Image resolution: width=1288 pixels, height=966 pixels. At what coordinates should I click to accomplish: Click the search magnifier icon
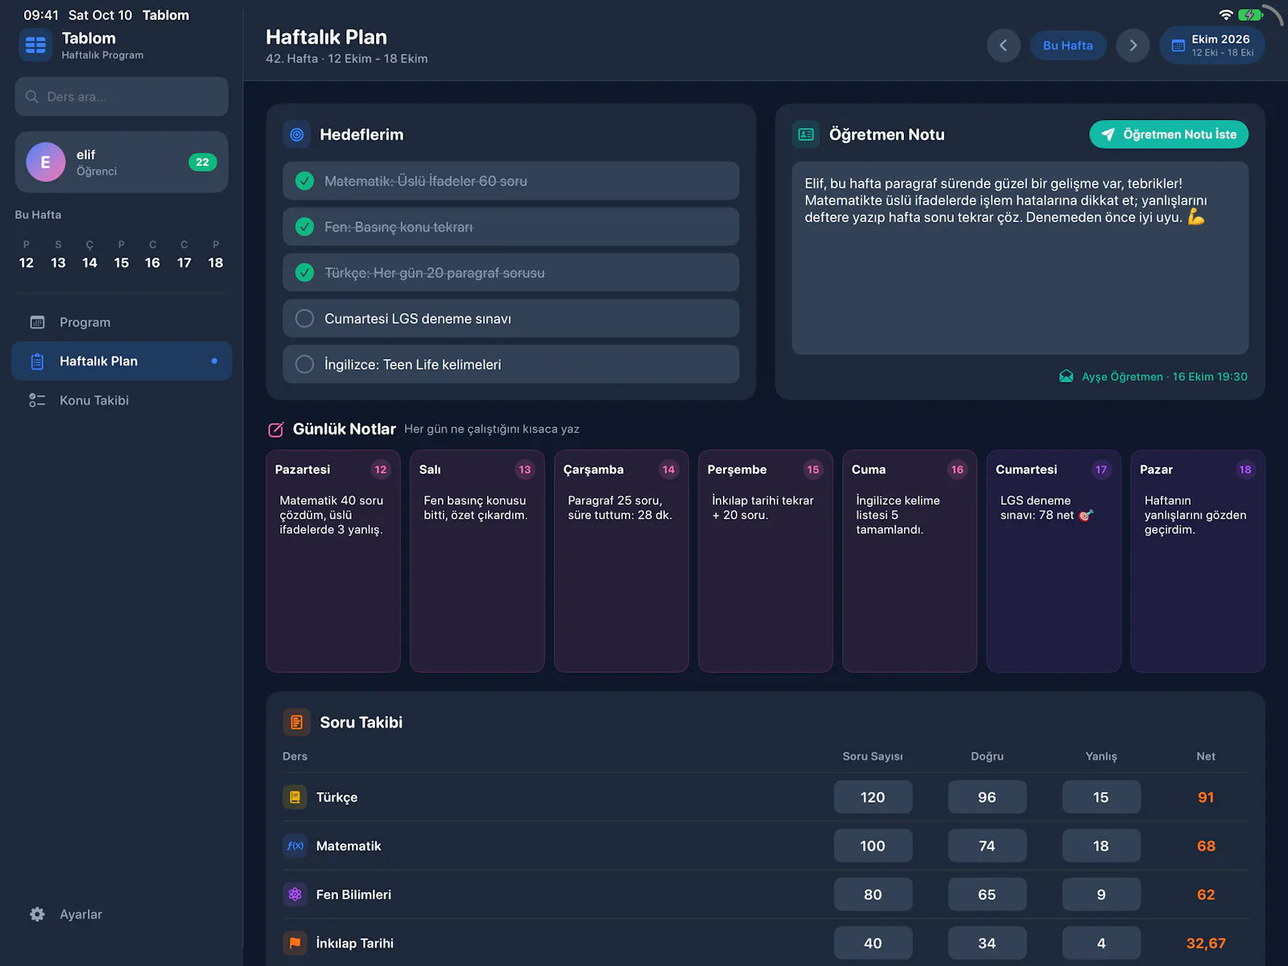(x=32, y=97)
